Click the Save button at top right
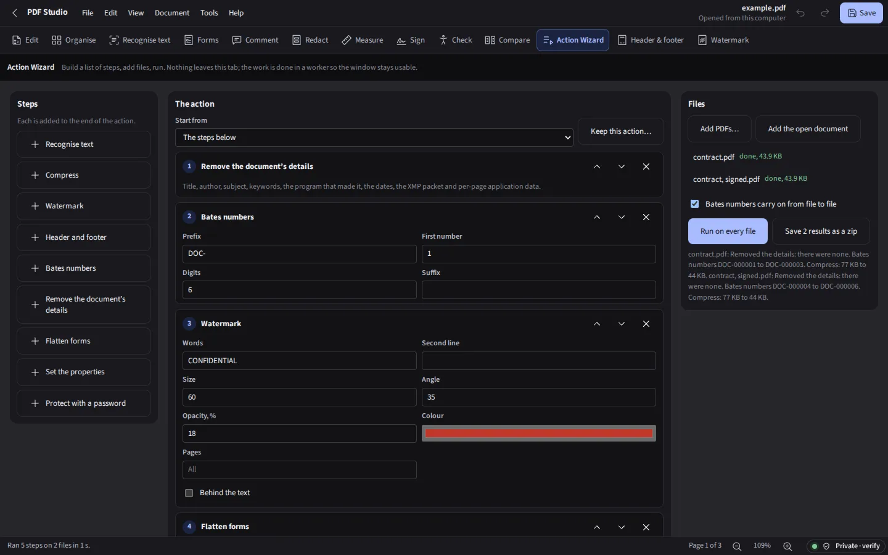 point(861,13)
